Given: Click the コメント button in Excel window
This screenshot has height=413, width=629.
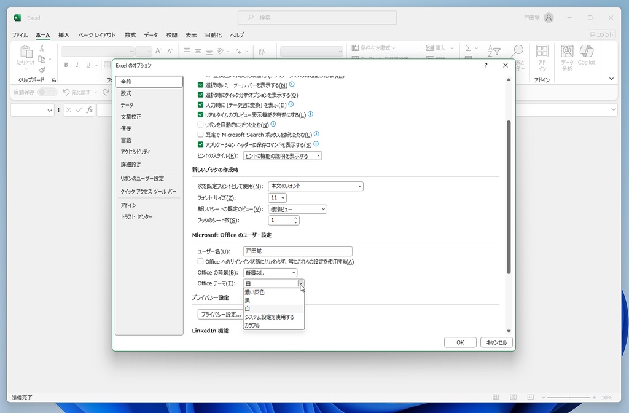Looking at the screenshot, I should 601,34.
